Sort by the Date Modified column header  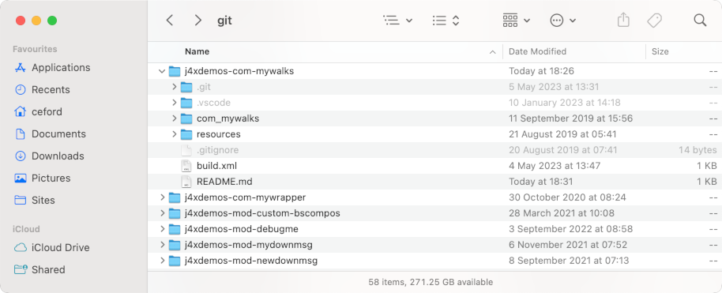click(537, 51)
